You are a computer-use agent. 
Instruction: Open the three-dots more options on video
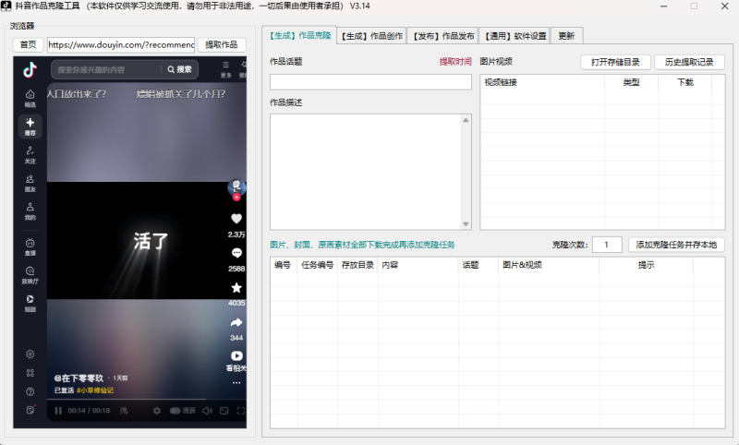tap(236, 383)
